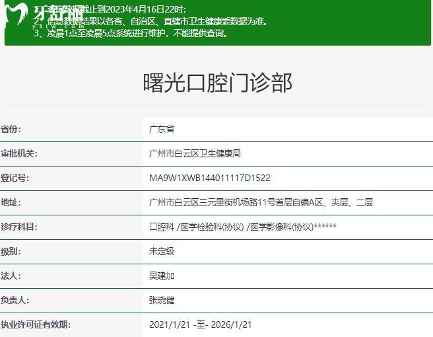
Task: Select the 地址 label
Action: (11, 202)
